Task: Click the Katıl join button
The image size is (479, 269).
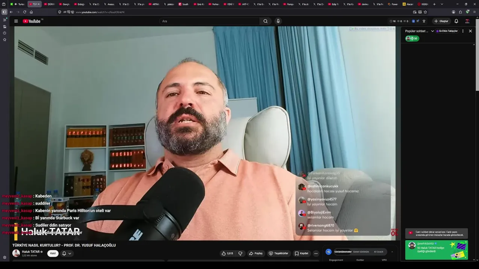Action: 53,253
